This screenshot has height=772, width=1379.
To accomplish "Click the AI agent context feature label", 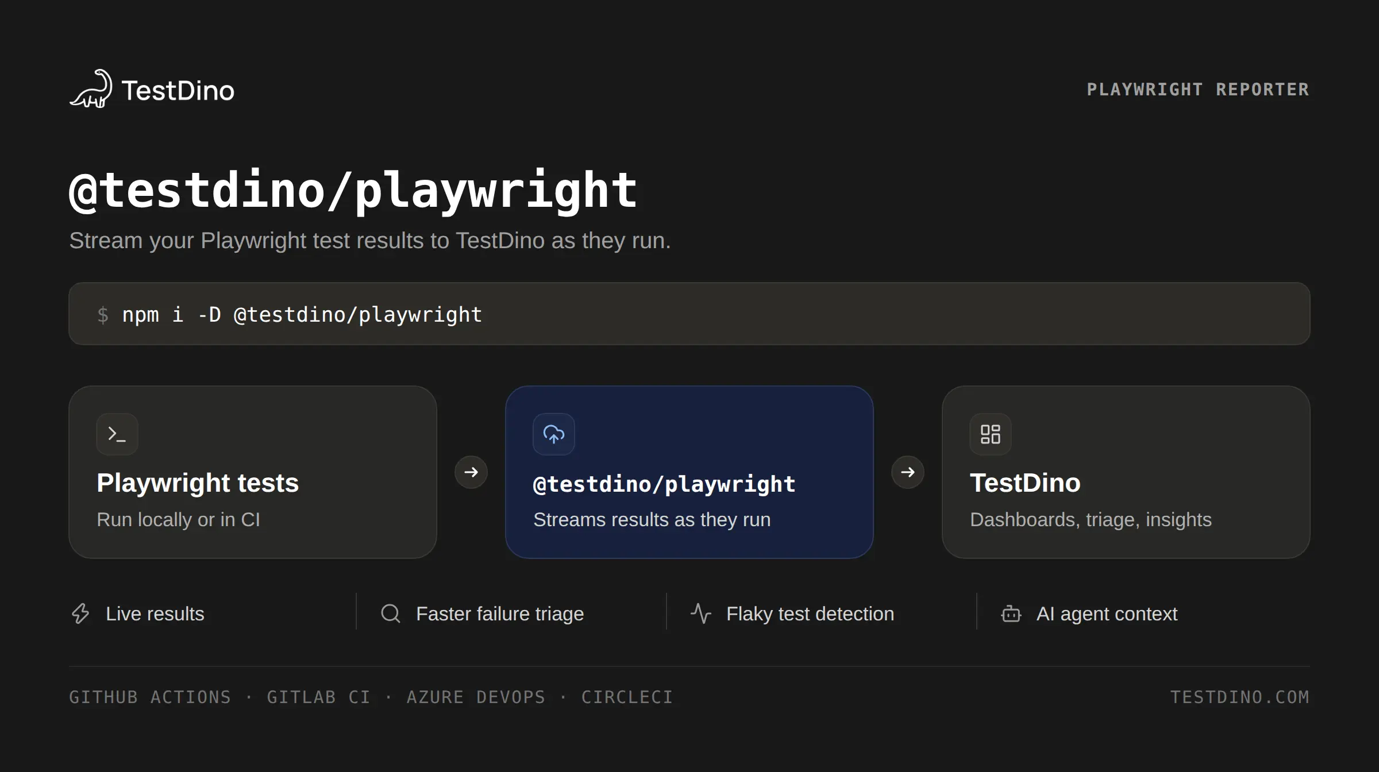I will point(1107,613).
